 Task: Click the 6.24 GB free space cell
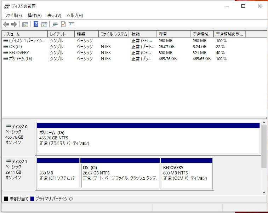point(199,47)
